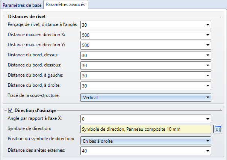Image resolution: width=227 pixels, height=160 pixels.
Task: Select the Paramètres avancés tab
Action: pyautogui.click(x=66, y=5)
